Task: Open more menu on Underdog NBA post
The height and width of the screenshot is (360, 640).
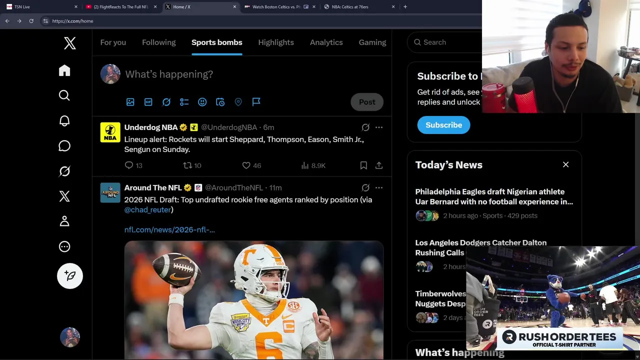Action: click(379, 127)
